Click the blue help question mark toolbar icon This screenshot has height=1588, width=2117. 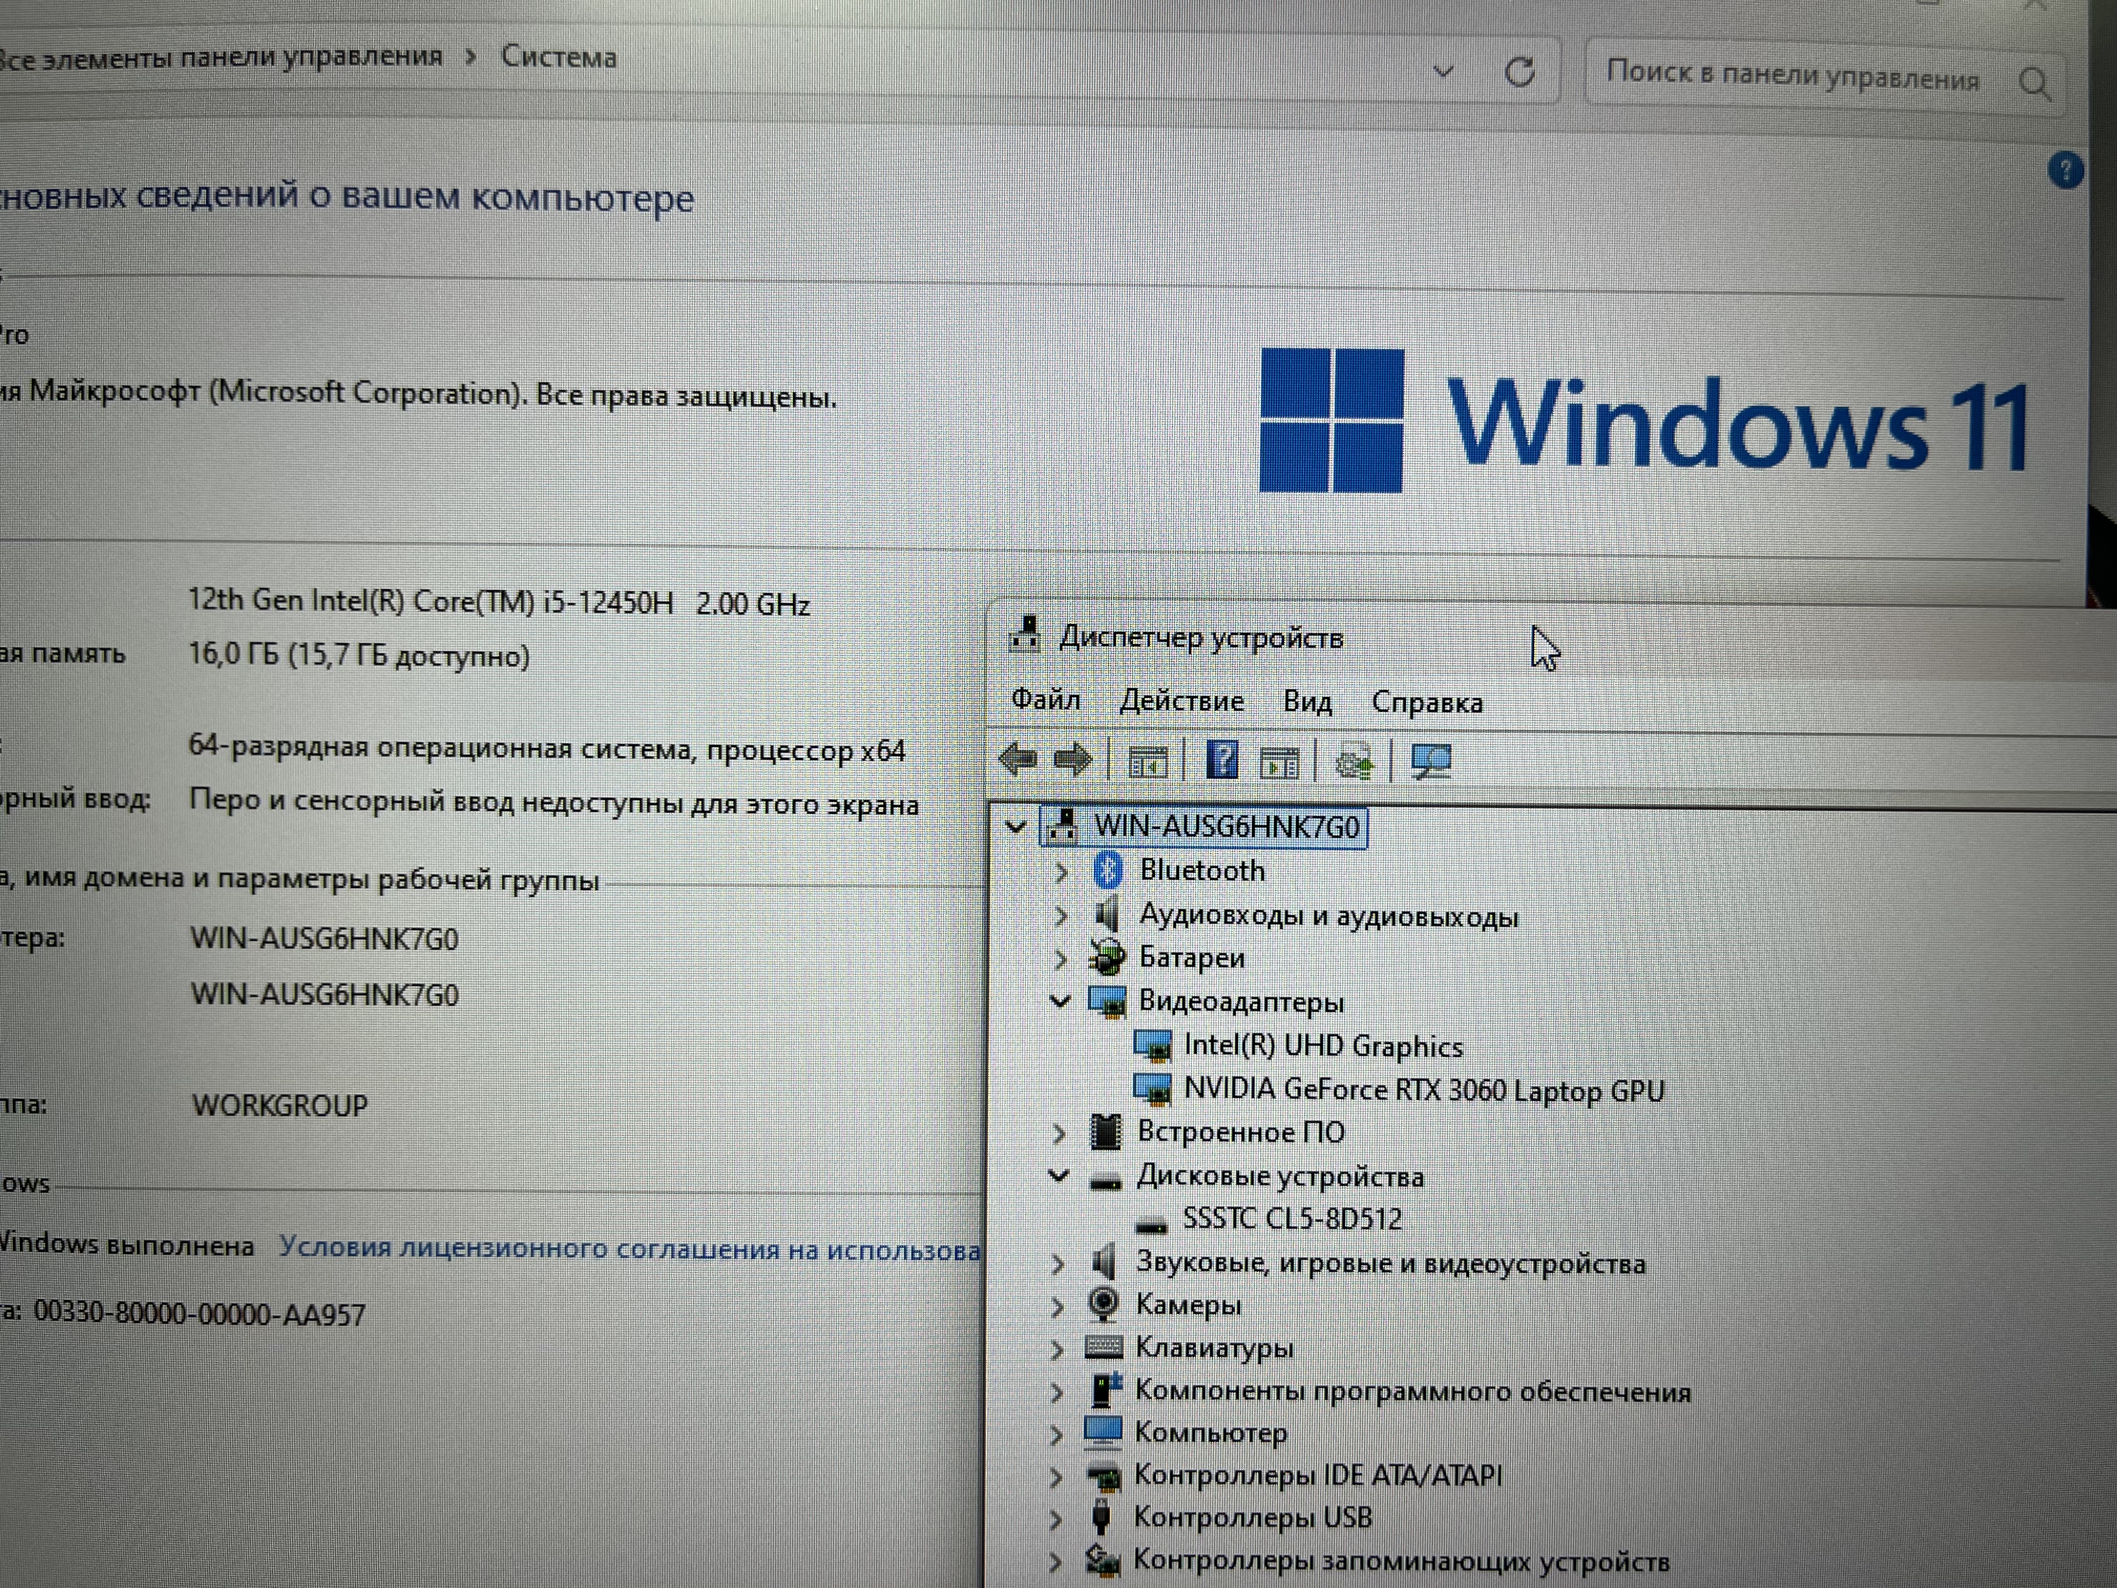coord(1222,761)
